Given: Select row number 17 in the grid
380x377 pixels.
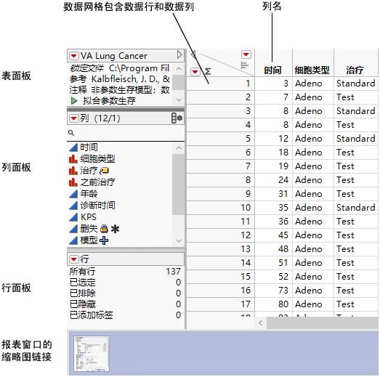Looking at the screenshot, I should pyautogui.click(x=220, y=304).
